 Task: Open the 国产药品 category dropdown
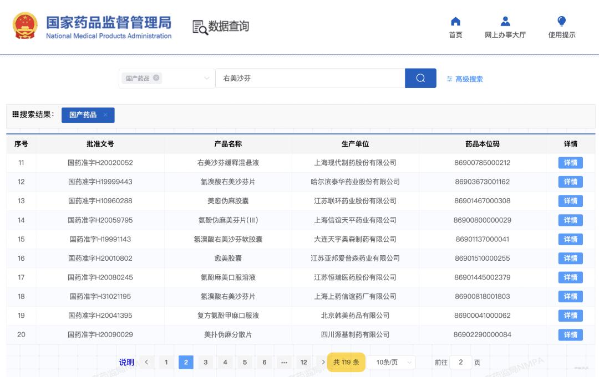point(207,78)
